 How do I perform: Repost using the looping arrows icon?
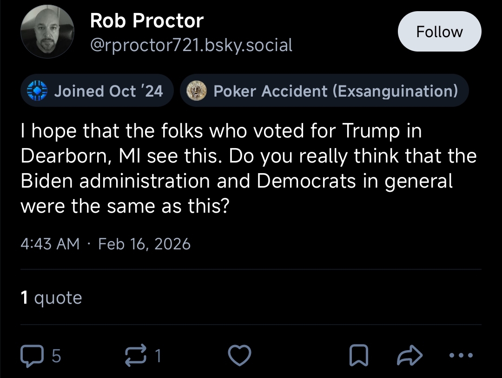137,356
